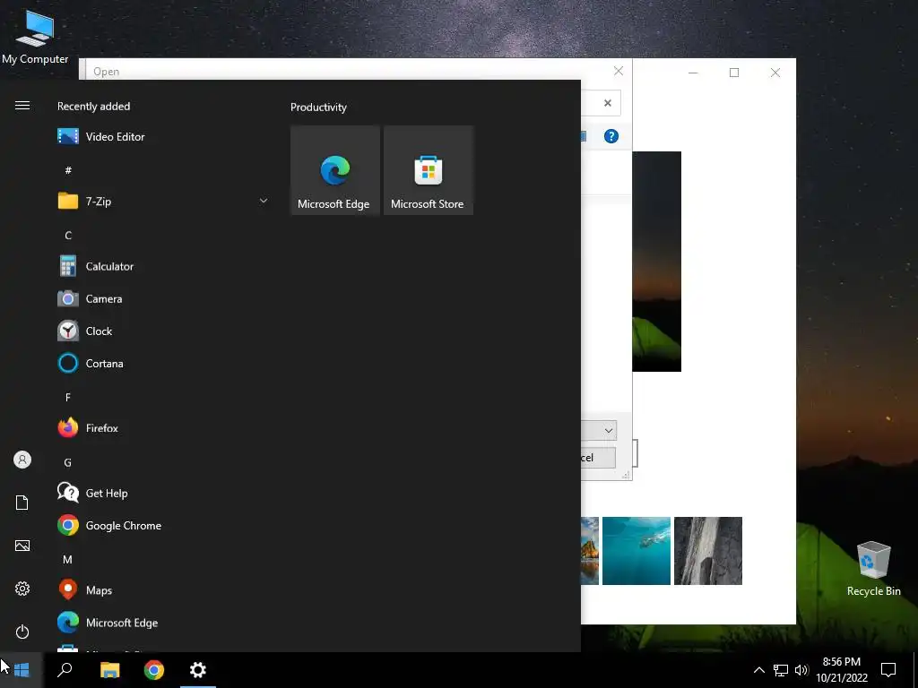Open Settings gear in the Start sidebar

(22, 589)
